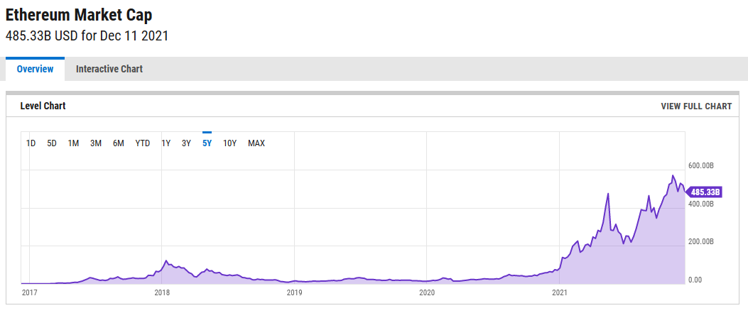Image resolution: width=748 pixels, height=313 pixels.
Task: Click the 2021 x-axis label
Action: [559, 292]
